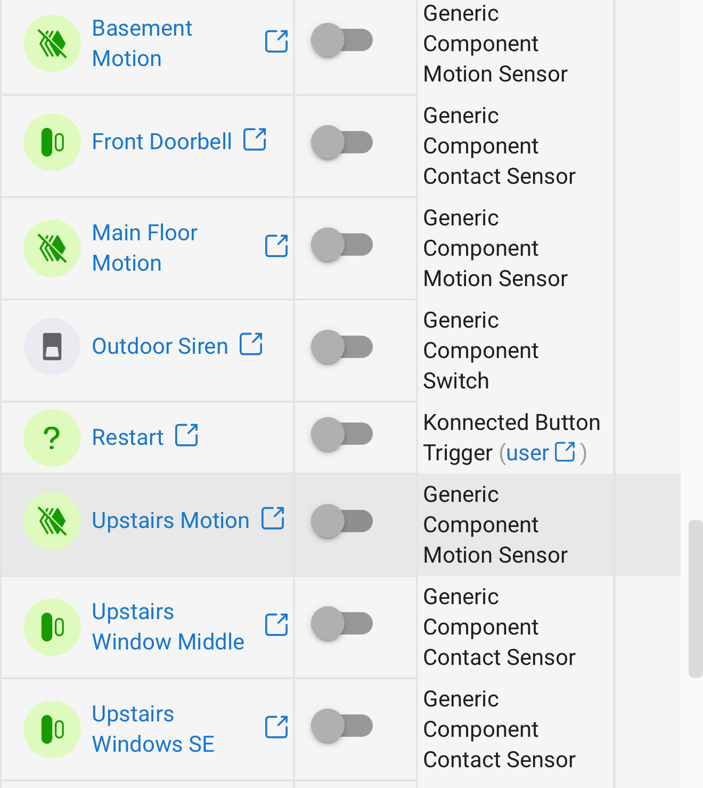Open Upstairs Window Middle external link icon
This screenshot has height=788, width=703.
pyautogui.click(x=276, y=624)
